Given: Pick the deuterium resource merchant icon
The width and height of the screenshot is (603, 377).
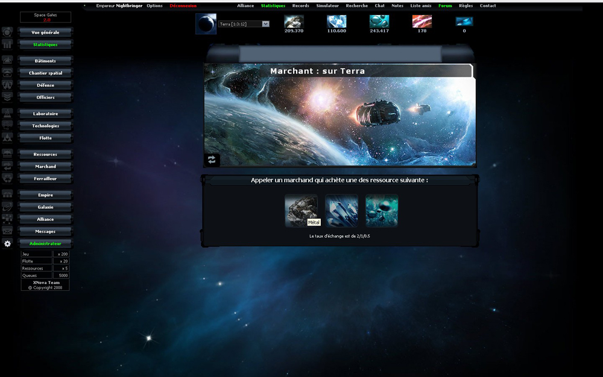Looking at the screenshot, I should click(x=382, y=211).
